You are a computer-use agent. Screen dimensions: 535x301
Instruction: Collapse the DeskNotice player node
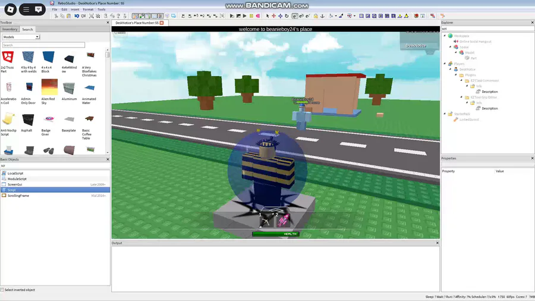coord(451,69)
